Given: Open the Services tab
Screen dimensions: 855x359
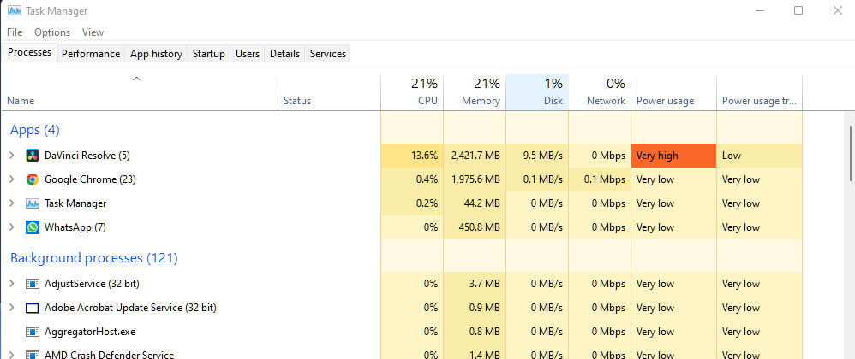Looking at the screenshot, I should click(328, 54).
